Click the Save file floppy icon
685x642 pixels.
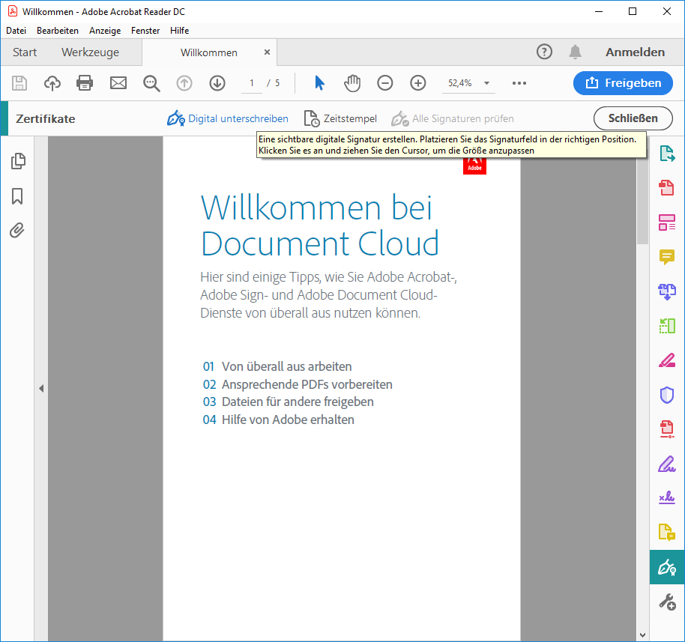tap(19, 83)
